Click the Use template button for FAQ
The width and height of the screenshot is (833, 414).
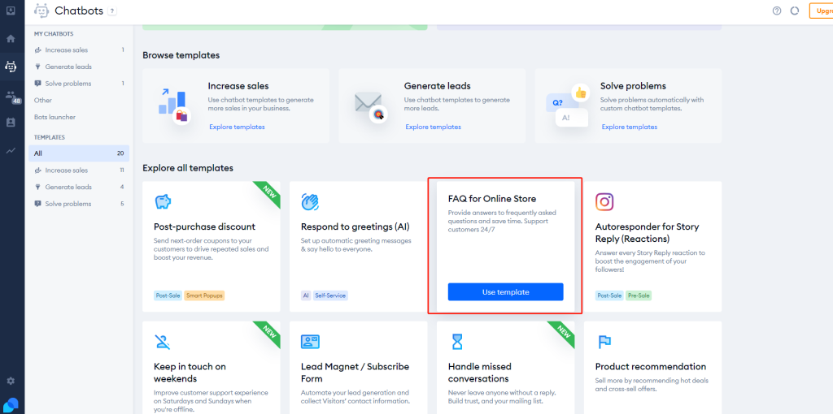505,292
